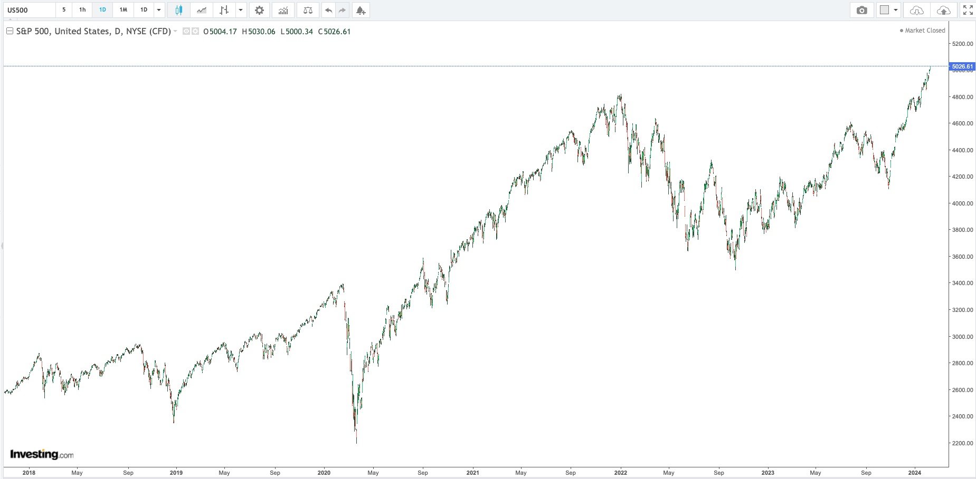Save chart layout via cloud upload icon
This screenshot has height=479, width=976.
click(943, 10)
